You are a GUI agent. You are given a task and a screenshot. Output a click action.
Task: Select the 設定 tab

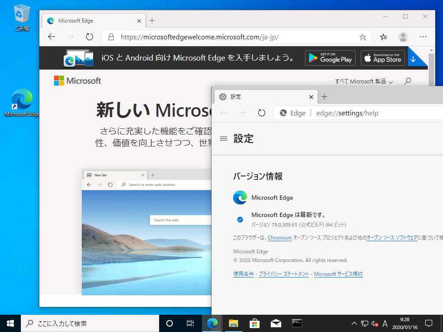tap(266, 97)
